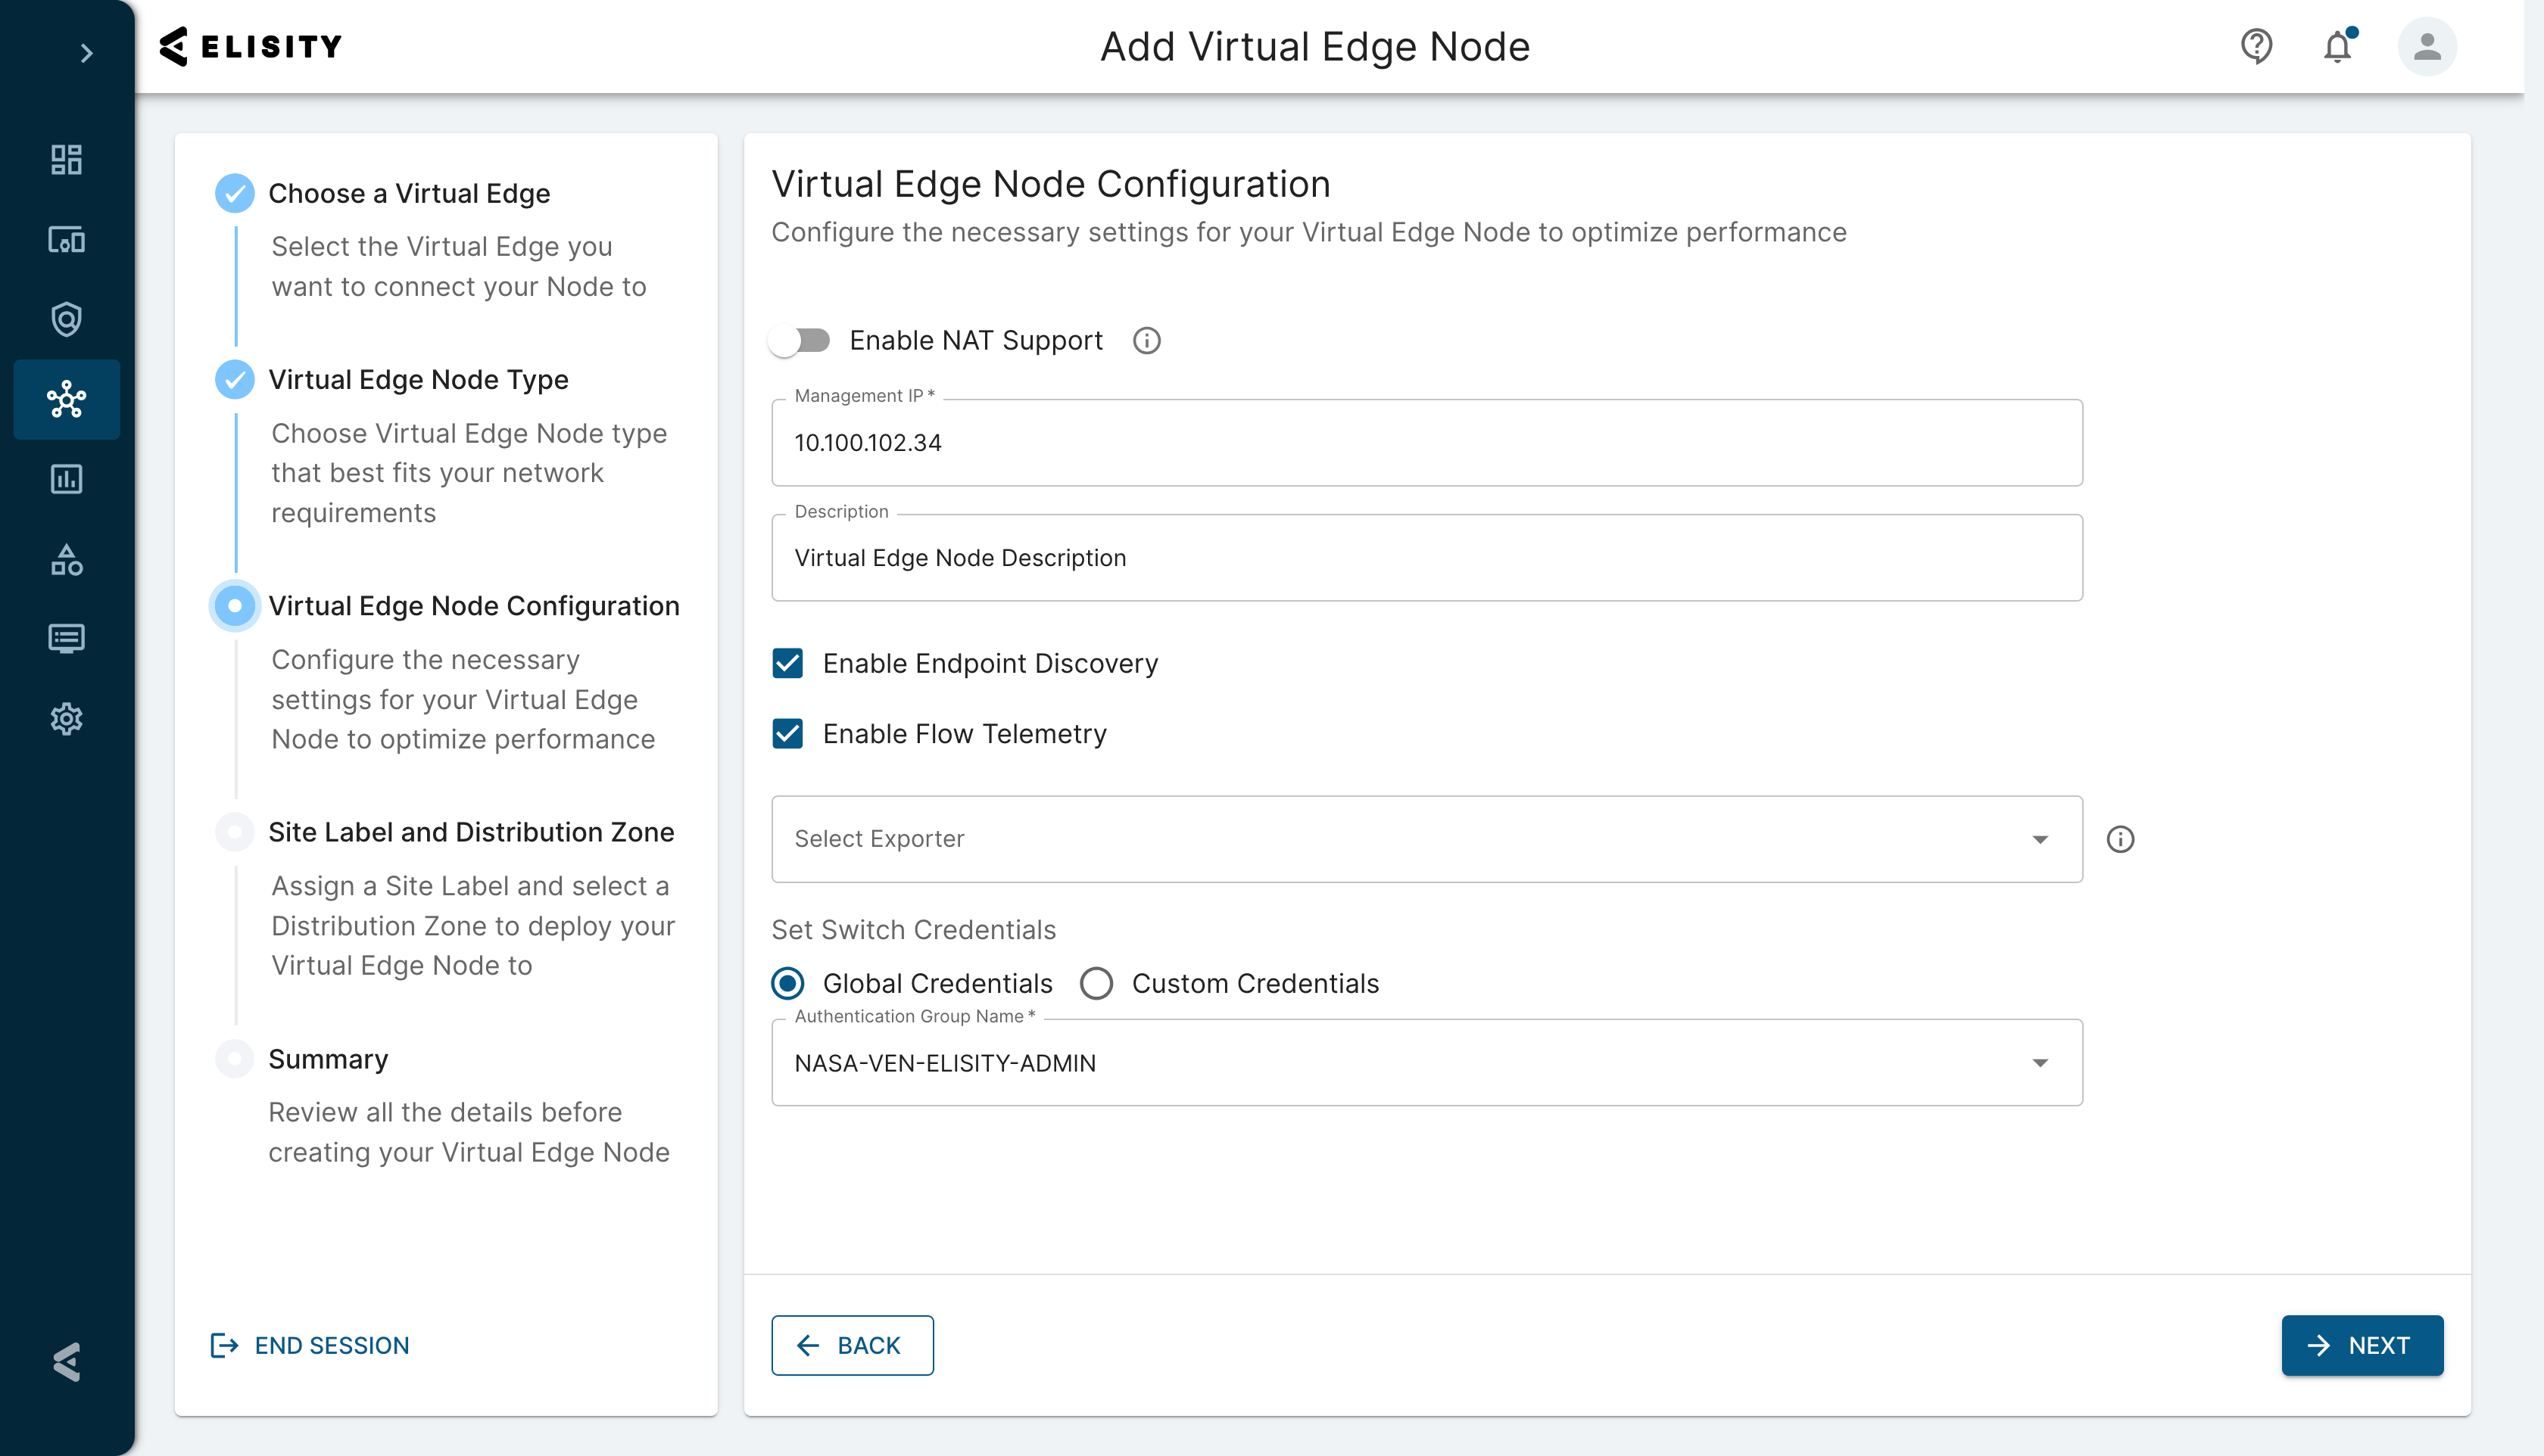
Task: Click the Enable NAT Support label text
Action: (975, 341)
